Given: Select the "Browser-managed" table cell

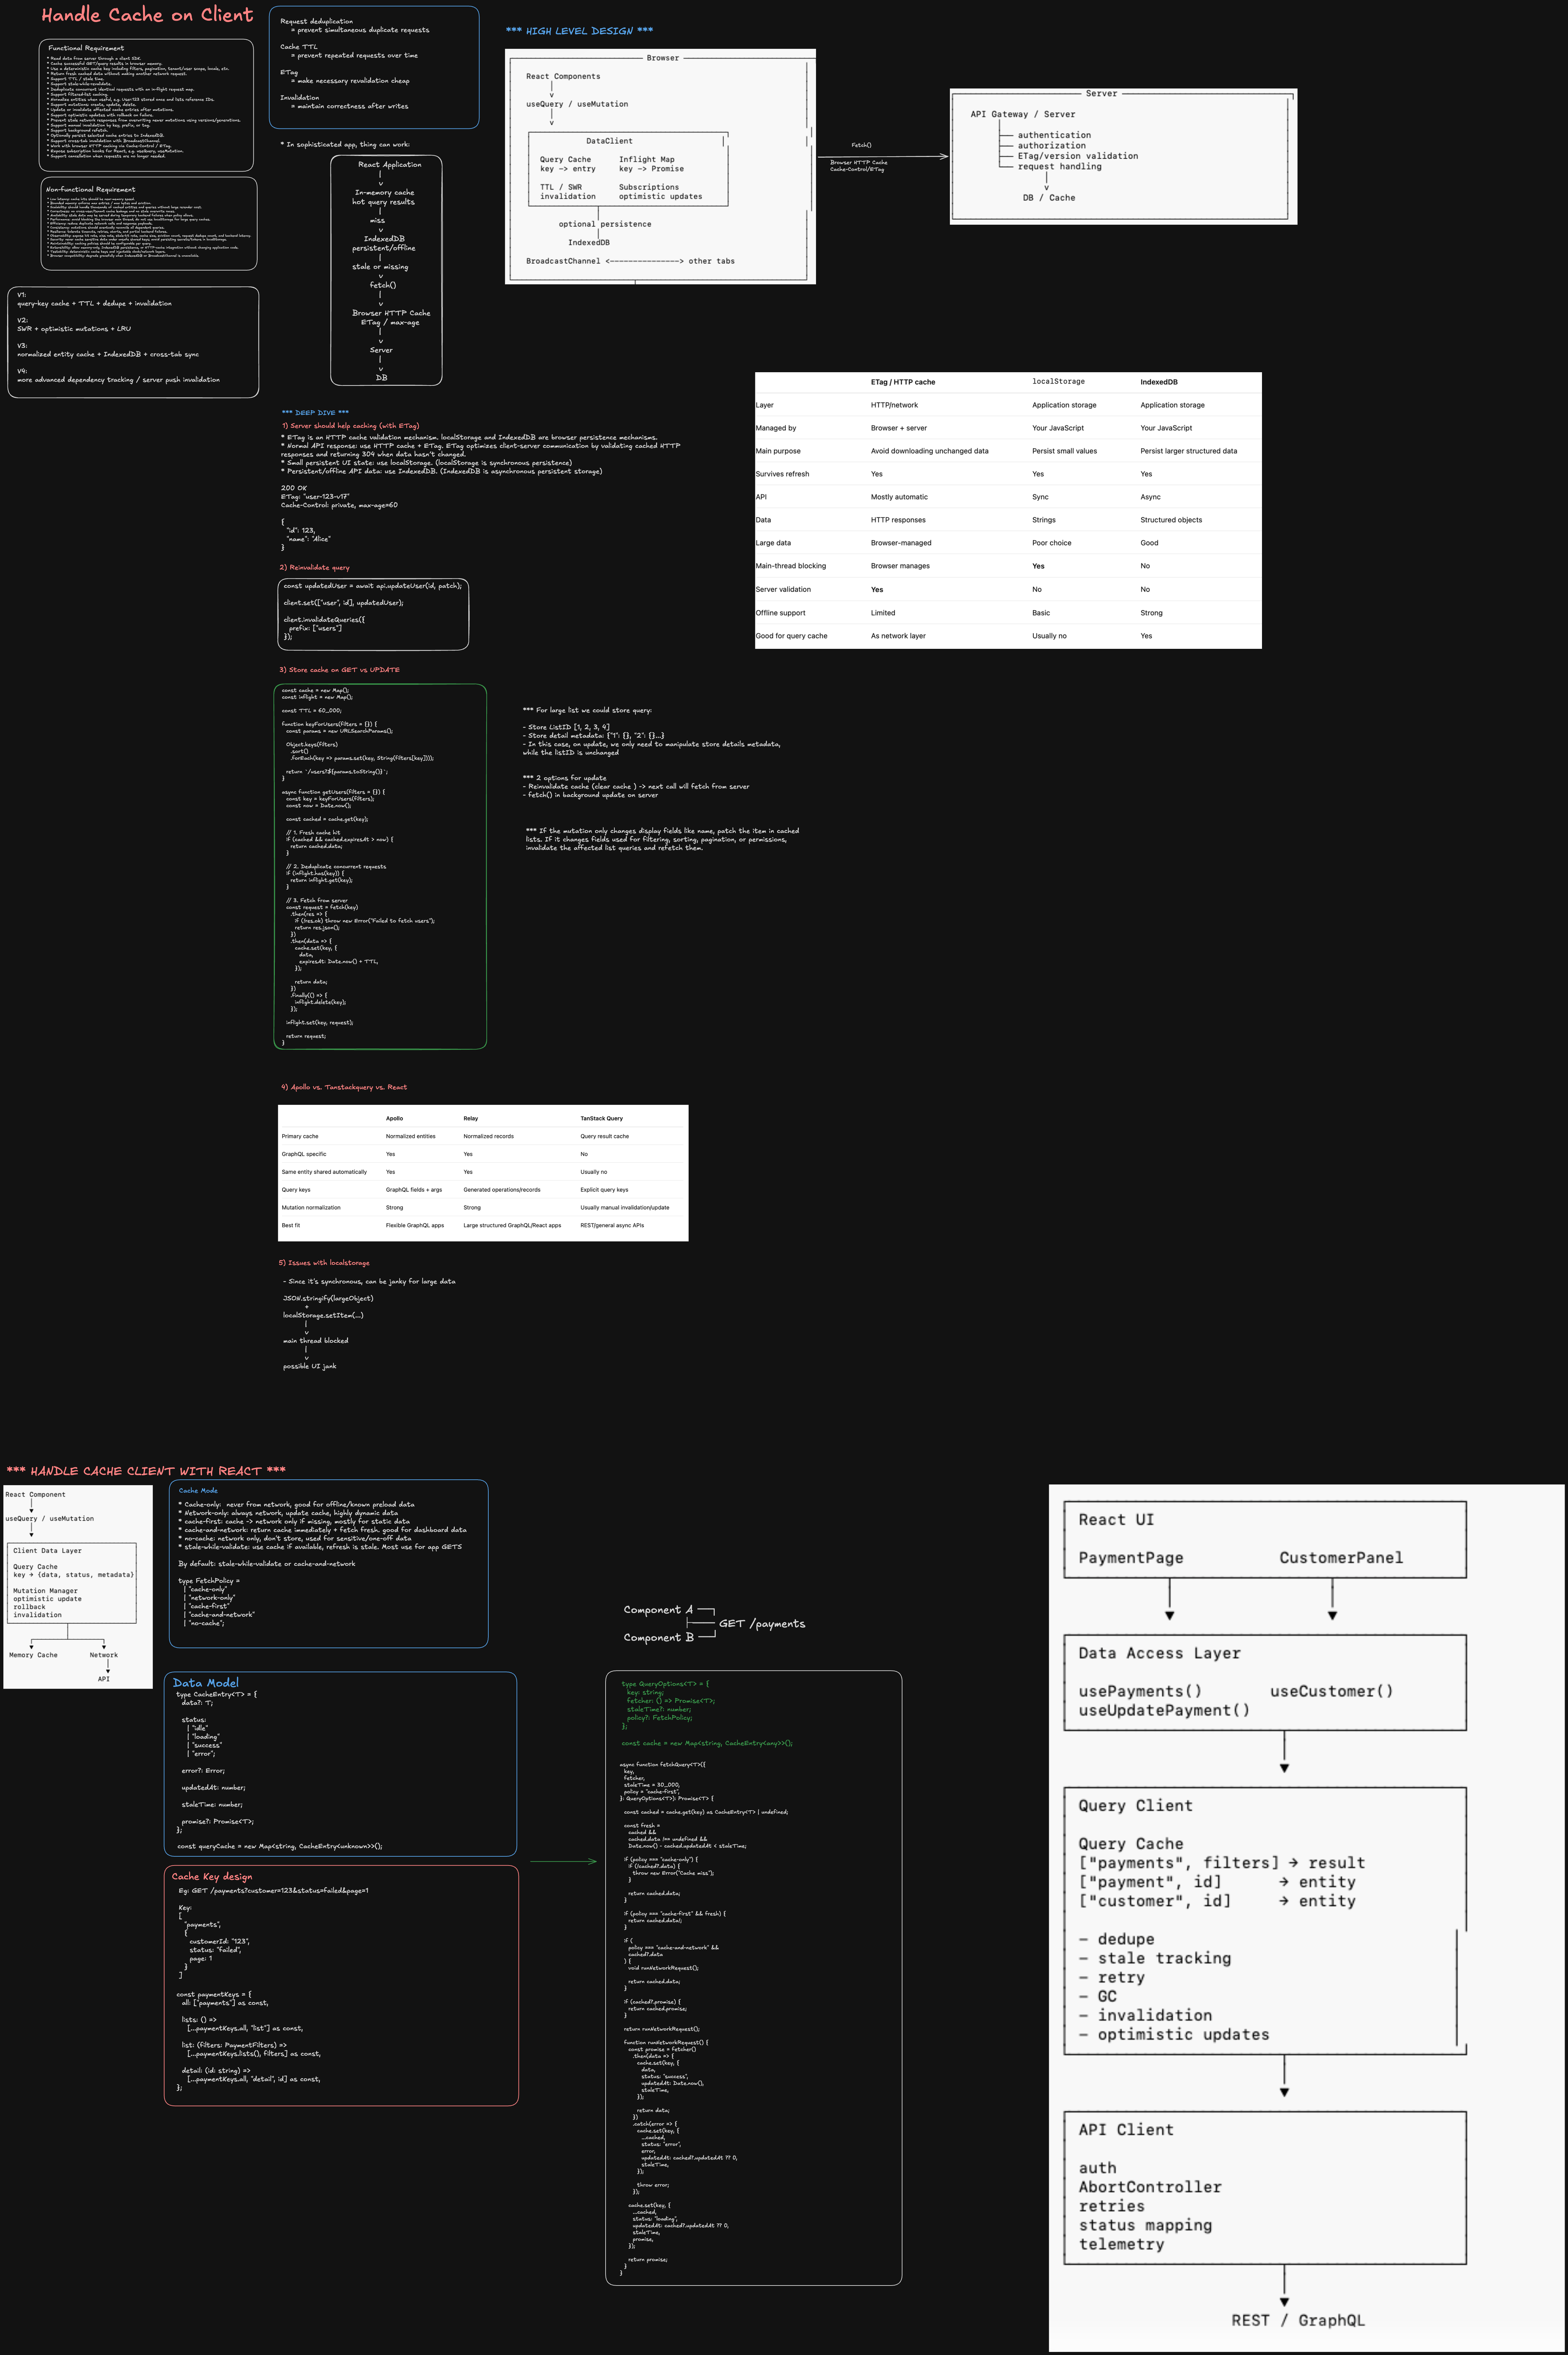Looking at the screenshot, I should point(901,543).
